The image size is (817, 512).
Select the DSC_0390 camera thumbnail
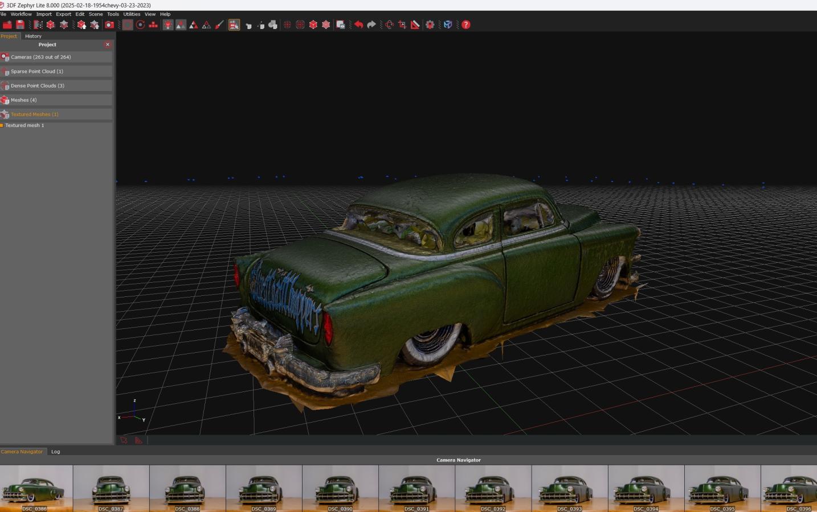[340, 488]
